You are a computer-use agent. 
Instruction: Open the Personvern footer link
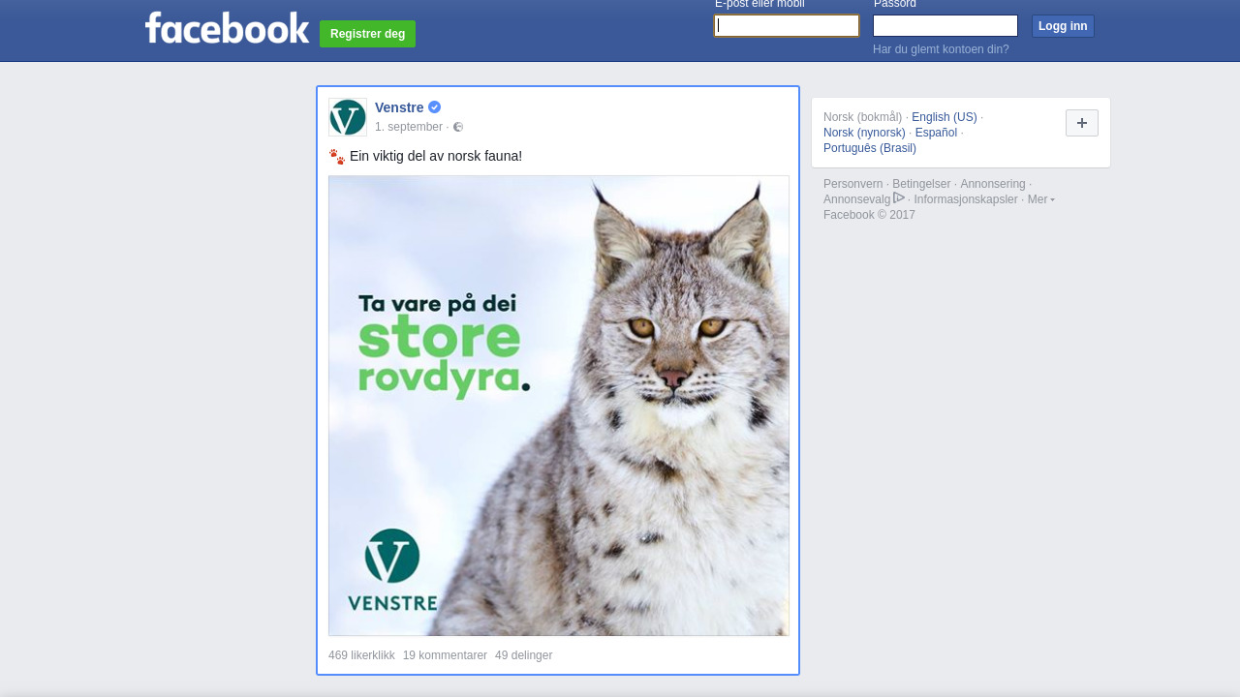(852, 184)
